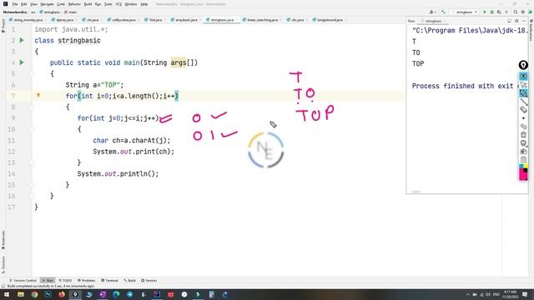Collapse the for-loop fold marker at line 8
This screenshot has width=534, height=300.
click(x=32, y=107)
